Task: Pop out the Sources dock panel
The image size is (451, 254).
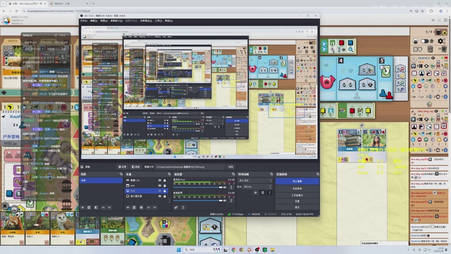Action: coord(169,174)
